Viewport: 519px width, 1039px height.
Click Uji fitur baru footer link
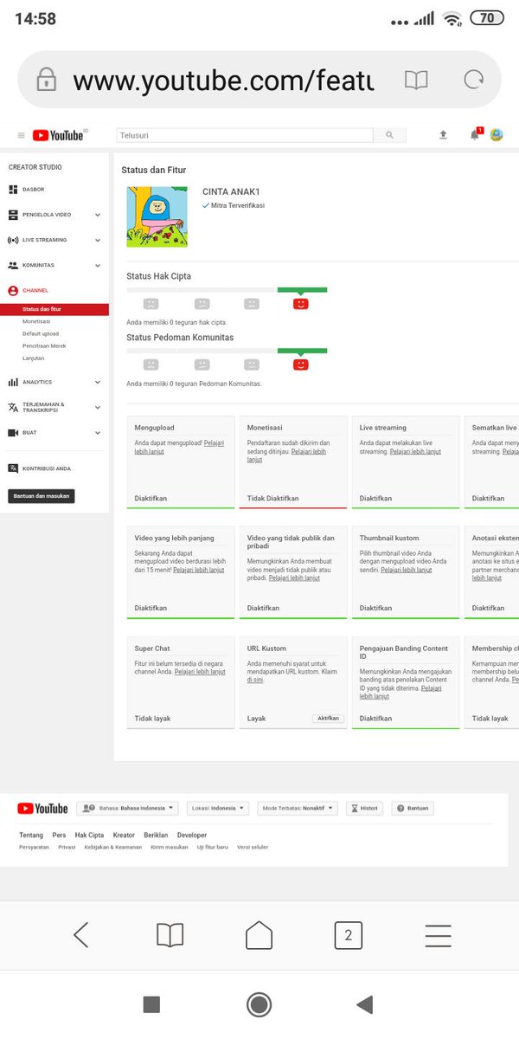[212, 848]
